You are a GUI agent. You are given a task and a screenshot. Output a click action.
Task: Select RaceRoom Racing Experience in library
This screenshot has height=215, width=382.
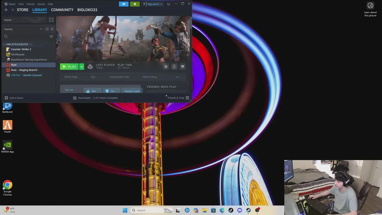(x=29, y=60)
